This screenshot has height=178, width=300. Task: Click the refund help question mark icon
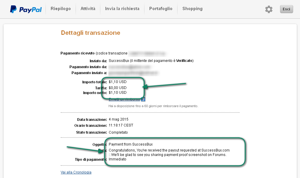(x=143, y=99)
